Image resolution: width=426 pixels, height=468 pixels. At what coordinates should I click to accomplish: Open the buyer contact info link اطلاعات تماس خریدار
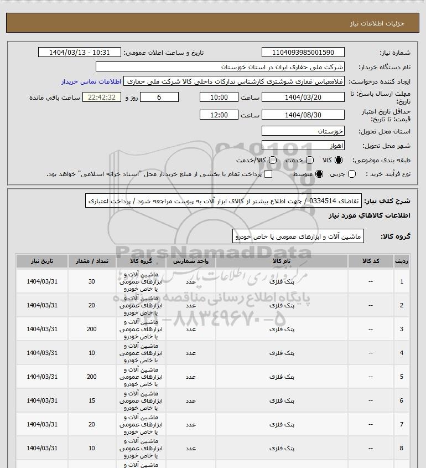(x=91, y=81)
